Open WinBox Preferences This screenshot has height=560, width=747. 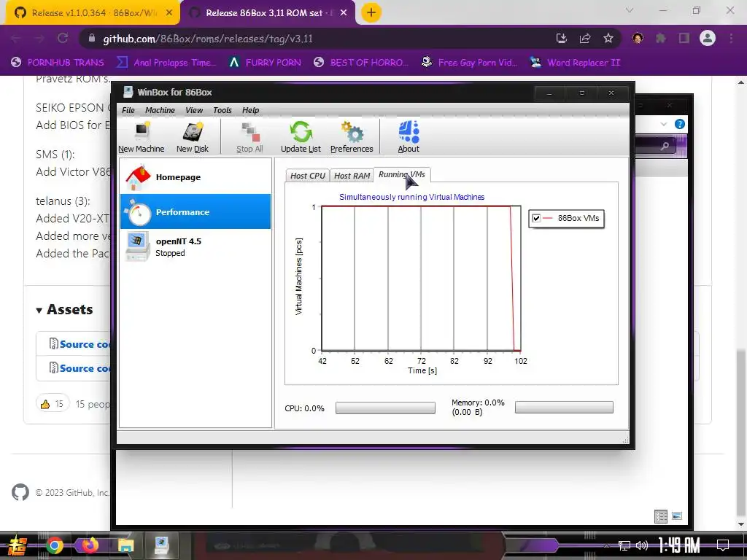352,137
